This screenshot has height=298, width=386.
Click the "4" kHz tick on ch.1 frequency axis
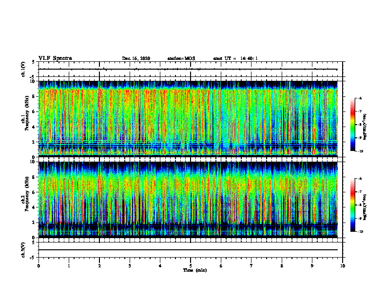pyautogui.click(x=34, y=127)
